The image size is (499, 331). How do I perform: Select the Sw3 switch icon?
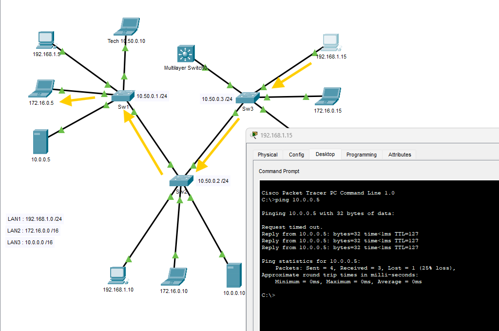point(248,97)
